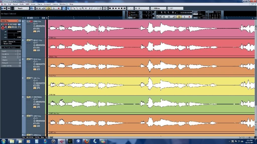Click Play on the transport panel

tap(184, 17)
